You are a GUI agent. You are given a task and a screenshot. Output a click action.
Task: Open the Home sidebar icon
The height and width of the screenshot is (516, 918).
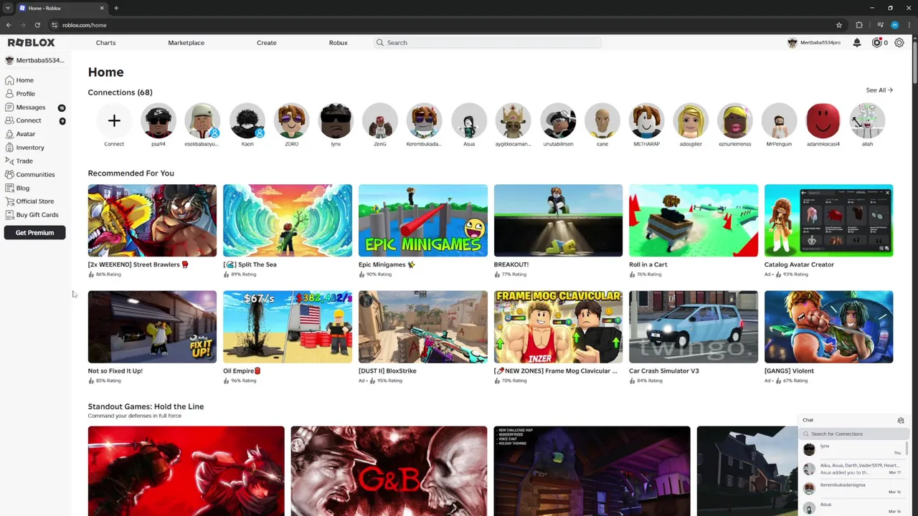[x=9, y=80]
